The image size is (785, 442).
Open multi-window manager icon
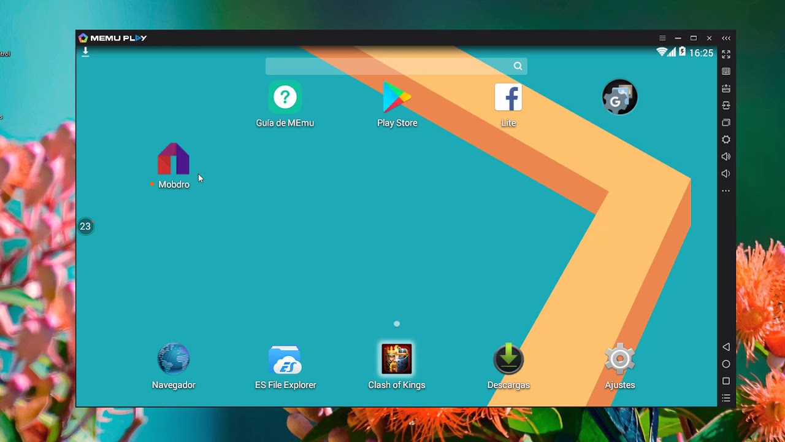tap(726, 123)
